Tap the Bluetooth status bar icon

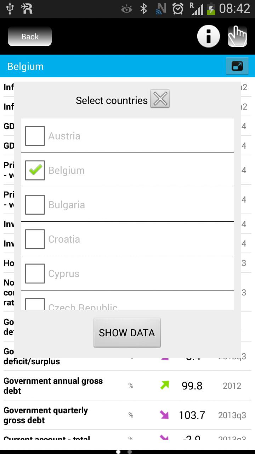click(143, 9)
